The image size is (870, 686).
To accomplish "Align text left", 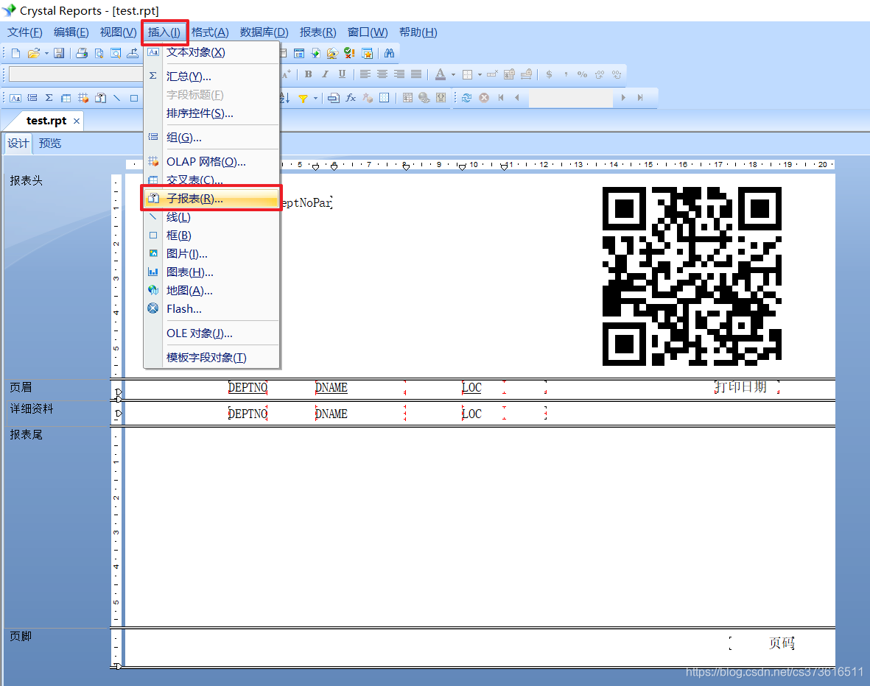I will 365,74.
